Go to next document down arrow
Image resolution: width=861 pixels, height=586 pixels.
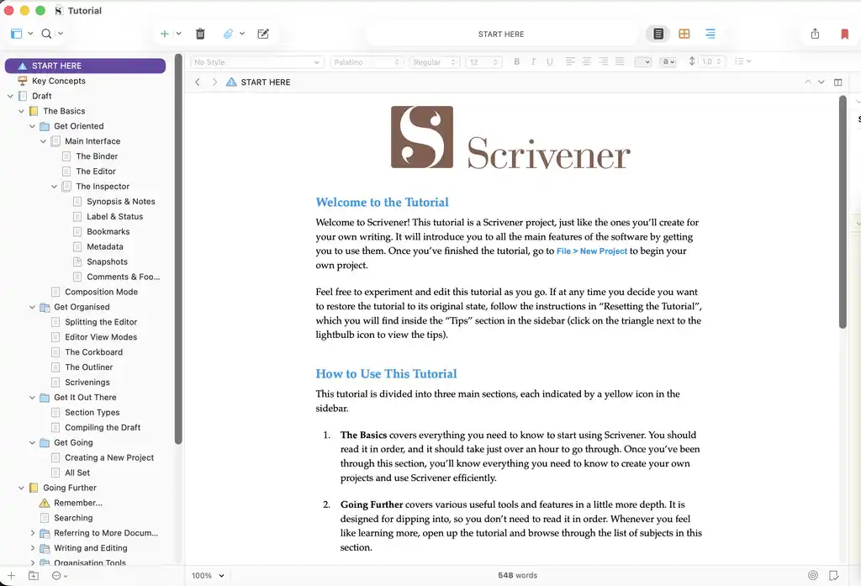coord(821,82)
